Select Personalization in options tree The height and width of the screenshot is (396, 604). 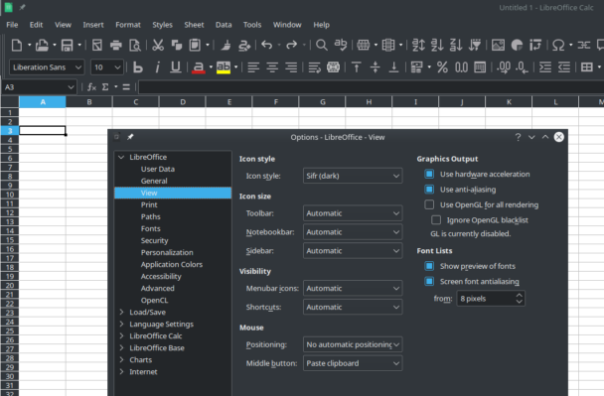point(167,252)
